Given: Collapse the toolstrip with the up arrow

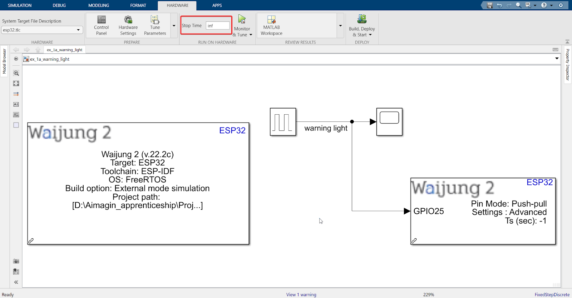Looking at the screenshot, I should (567, 42).
